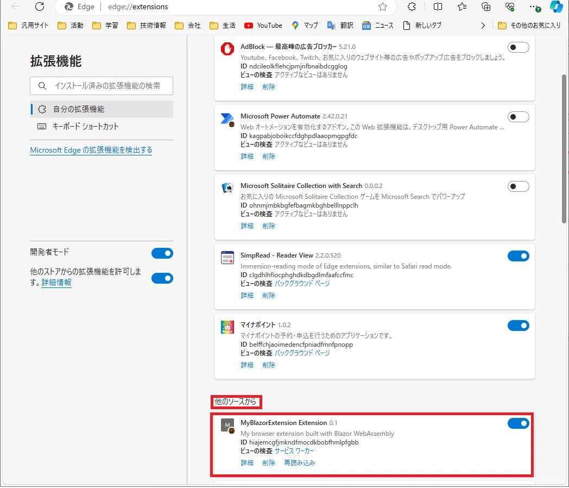Open the 生活 favorites folder
This screenshot has height=488, width=569.
pos(223,26)
